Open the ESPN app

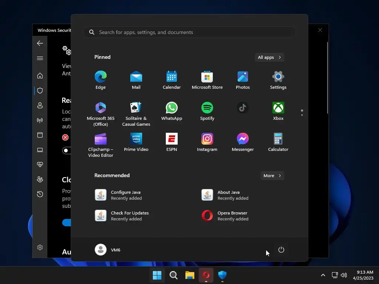click(172, 142)
